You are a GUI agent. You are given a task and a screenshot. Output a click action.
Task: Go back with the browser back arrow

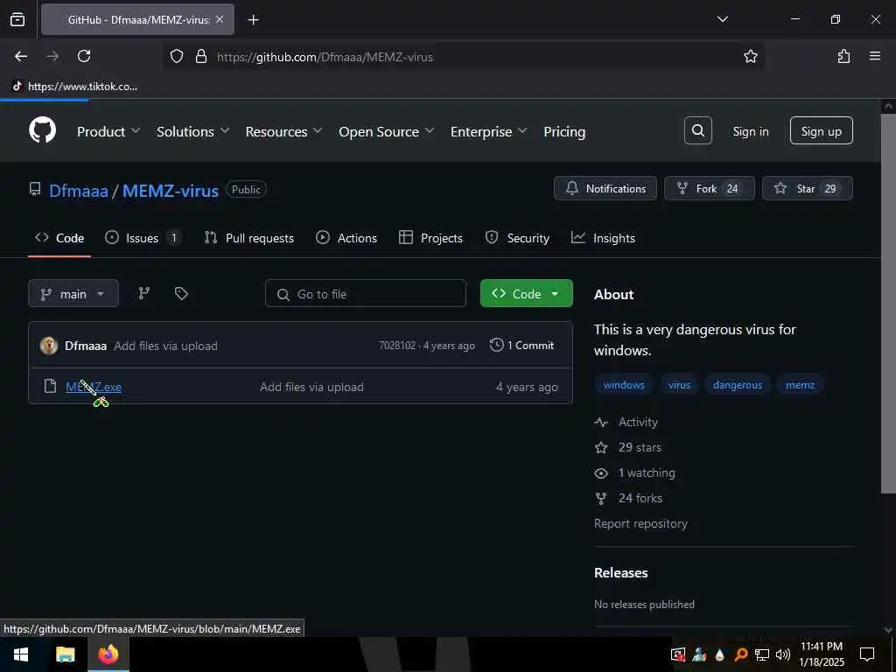[21, 56]
